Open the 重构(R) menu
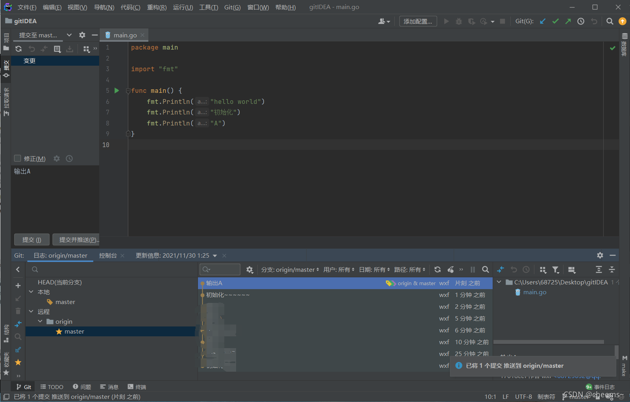 pyautogui.click(x=157, y=7)
